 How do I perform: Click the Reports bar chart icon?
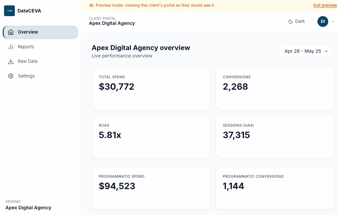(x=11, y=47)
